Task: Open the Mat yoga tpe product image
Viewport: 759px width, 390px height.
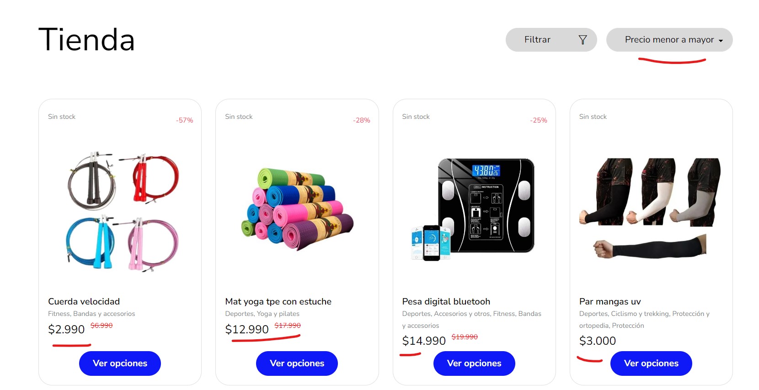Action: click(297, 209)
